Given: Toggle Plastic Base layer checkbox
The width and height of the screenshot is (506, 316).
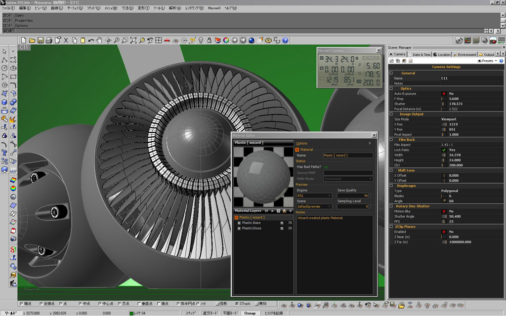Looking at the screenshot, I should [282, 223].
